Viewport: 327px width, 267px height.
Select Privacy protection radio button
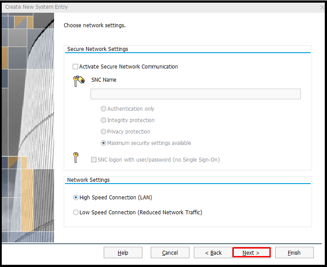[x=104, y=132]
